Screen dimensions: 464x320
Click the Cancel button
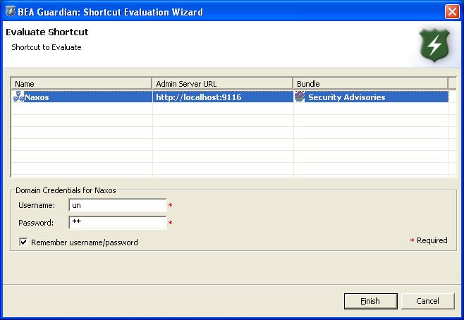point(427,301)
